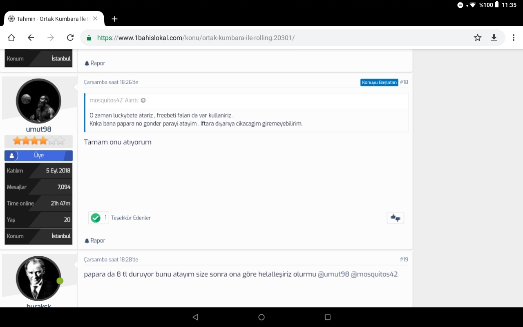The height and width of the screenshot is (327, 523).
Task: Click the mosquitos42' Alıntı quote header
Action: pyautogui.click(x=114, y=100)
